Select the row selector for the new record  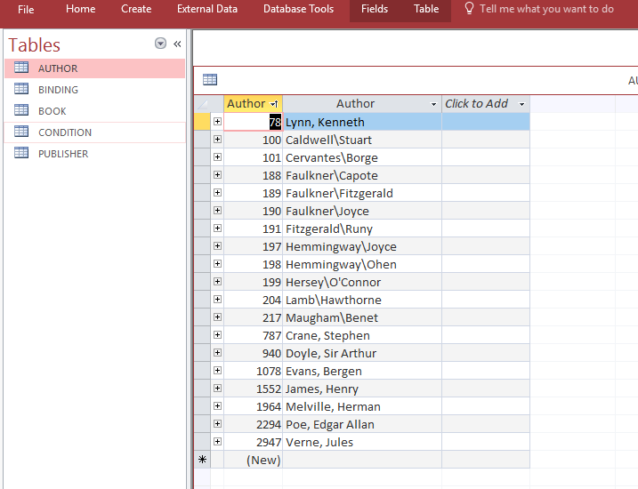click(202, 460)
